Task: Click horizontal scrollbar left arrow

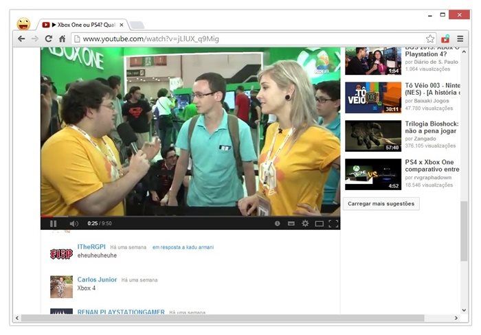Action: [x=17, y=318]
